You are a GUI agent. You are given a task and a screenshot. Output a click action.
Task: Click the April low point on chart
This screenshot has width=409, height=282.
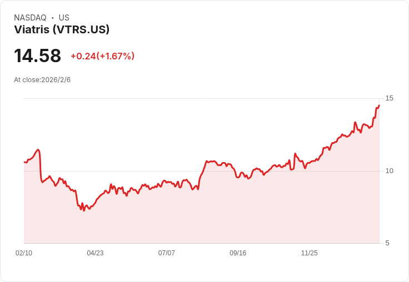84,210
